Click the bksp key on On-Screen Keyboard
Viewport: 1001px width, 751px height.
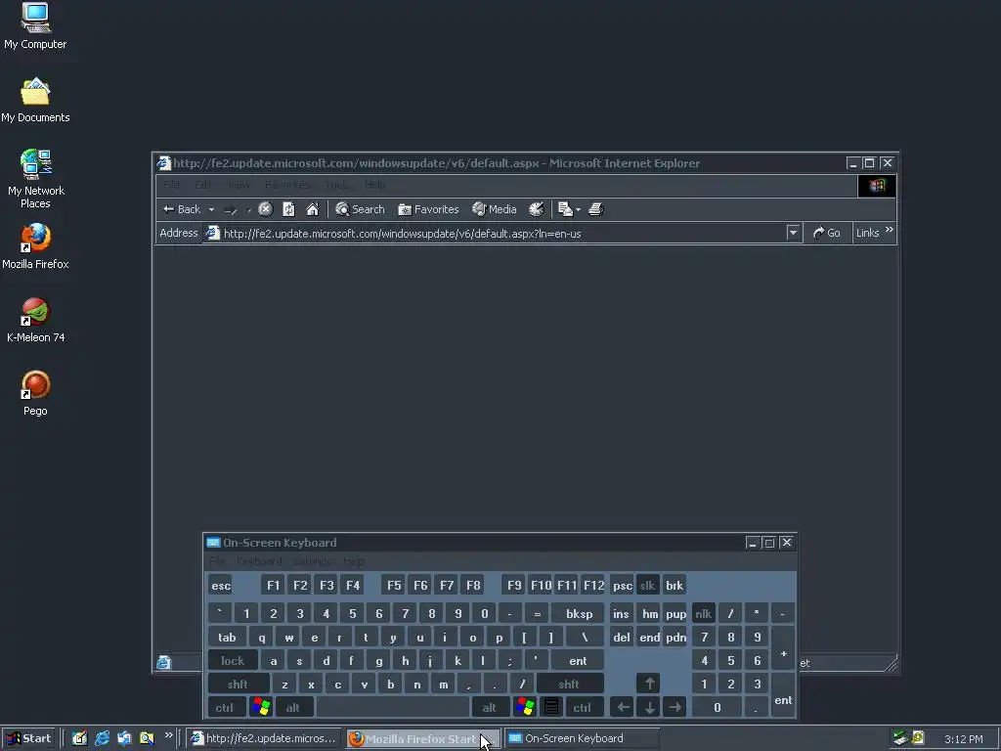579,614
